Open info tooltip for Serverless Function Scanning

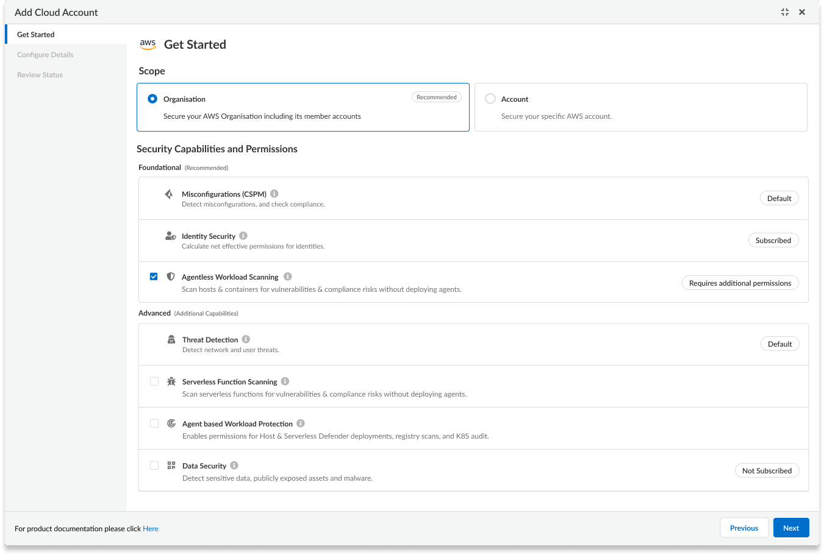pyautogui.click(x=285, y=381)
